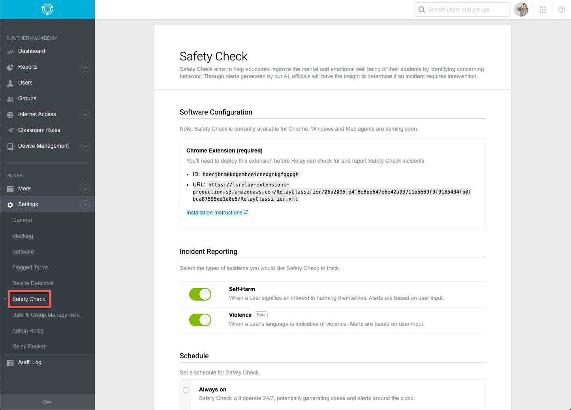Click the Relay logo icon in header
This screenshot has height=410, width=571.
tap(47, 9)
